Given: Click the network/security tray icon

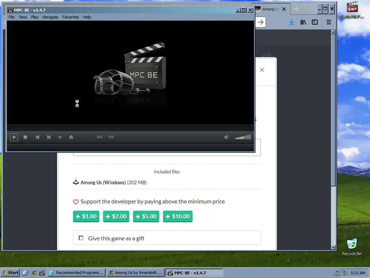Looking at the screenshot, I should (x=344, y=273).
